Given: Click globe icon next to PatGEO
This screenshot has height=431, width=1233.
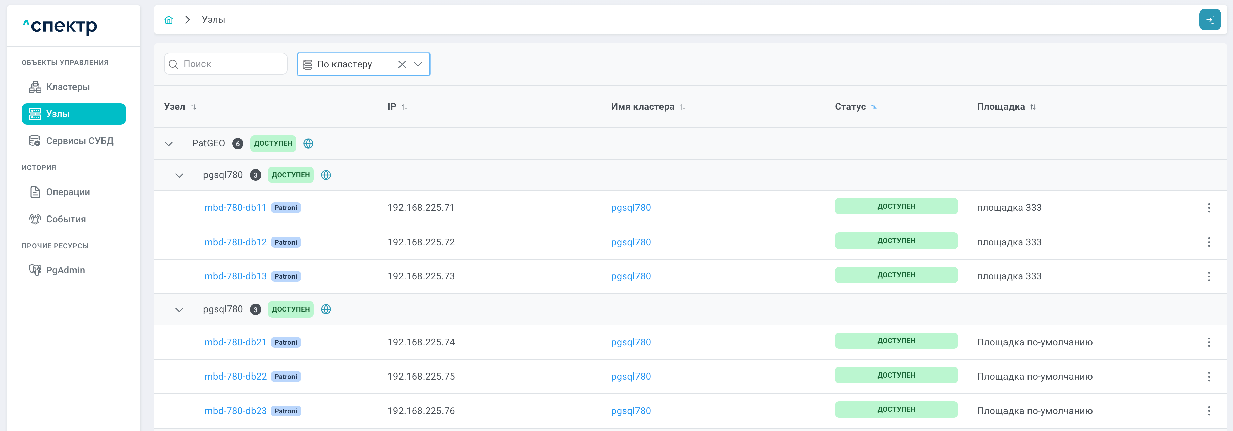Looking at the screenshot, I should pos(308,143).
